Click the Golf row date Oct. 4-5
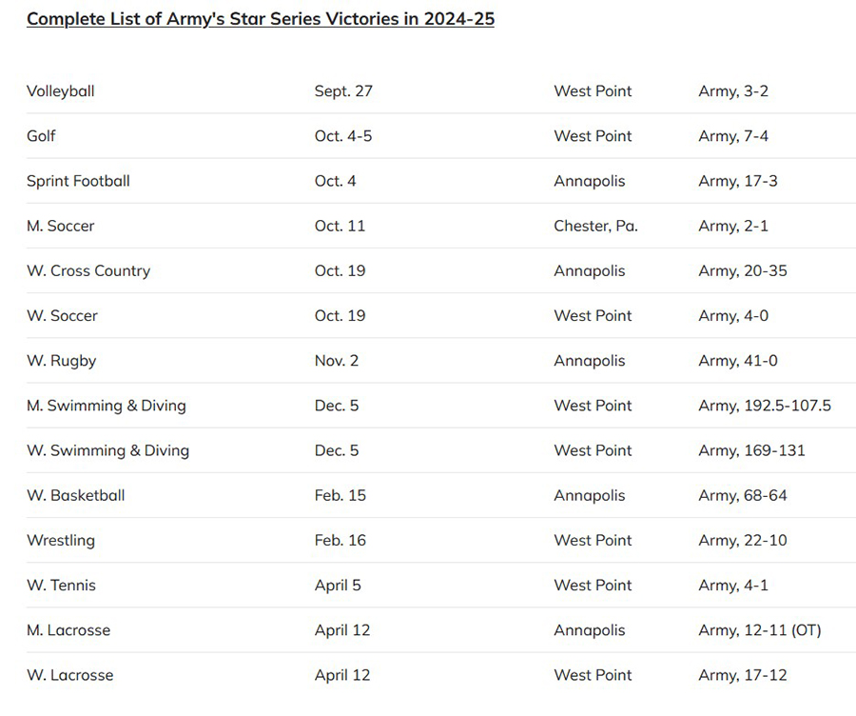Image resolution: width=856 pixels, height=716 pixels. tap(342, 136)
